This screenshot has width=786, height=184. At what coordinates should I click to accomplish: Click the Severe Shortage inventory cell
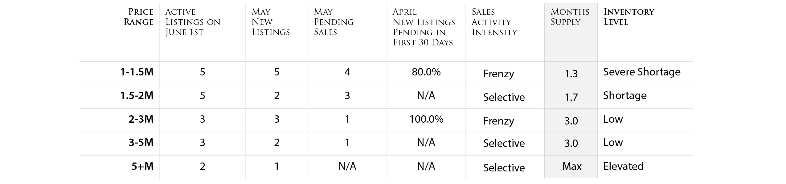642,72
